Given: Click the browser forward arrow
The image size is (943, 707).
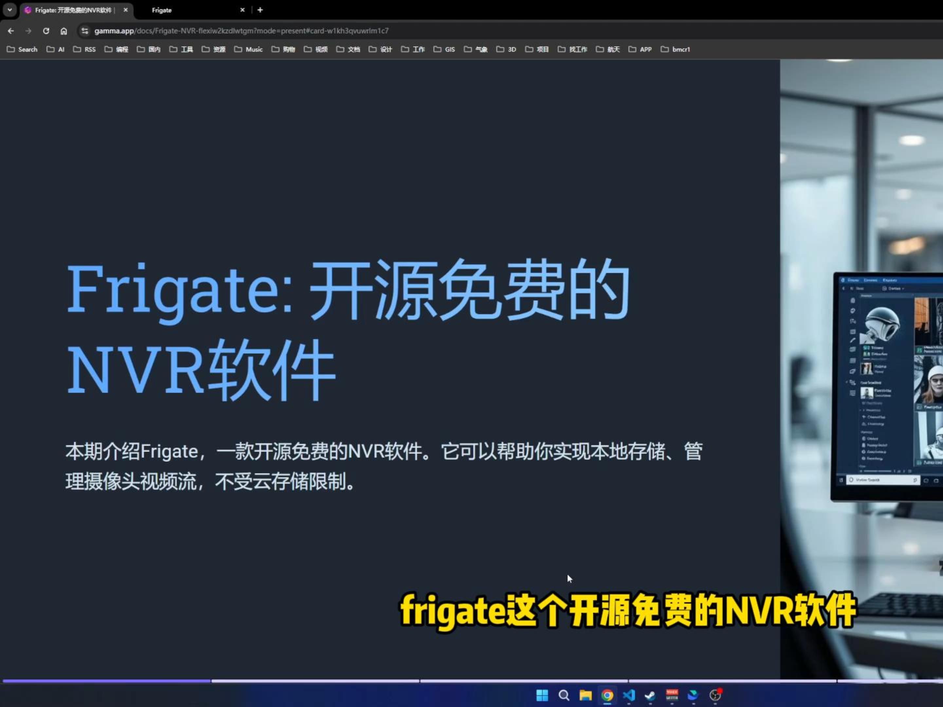Looking at the screenshot, I should tap(28, 31).
